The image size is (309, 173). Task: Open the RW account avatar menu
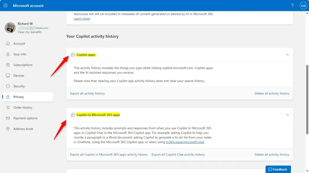pyautogui.click(x=303, y=6)
